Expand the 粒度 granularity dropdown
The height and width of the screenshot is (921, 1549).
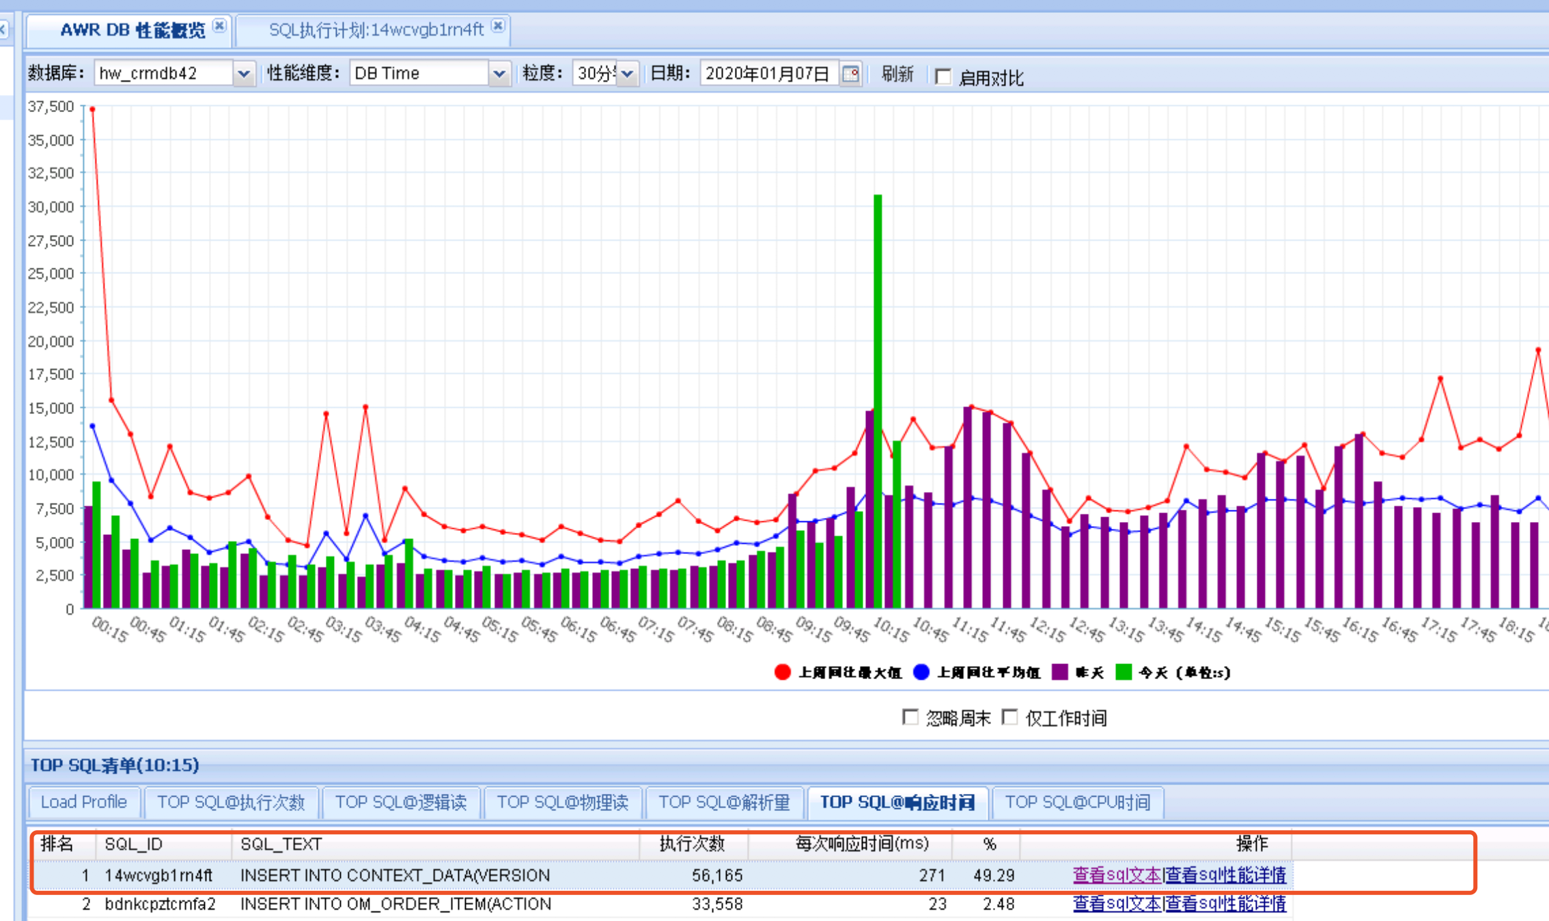pos(628,73)
